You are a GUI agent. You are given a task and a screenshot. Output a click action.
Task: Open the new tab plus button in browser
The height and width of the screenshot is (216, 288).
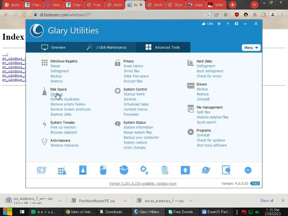click(233, 5)
